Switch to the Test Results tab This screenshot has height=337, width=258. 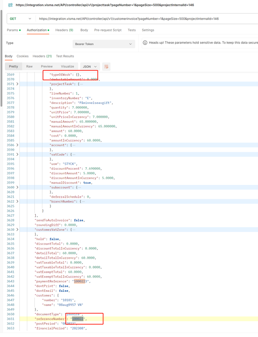[x=65, y=56]
